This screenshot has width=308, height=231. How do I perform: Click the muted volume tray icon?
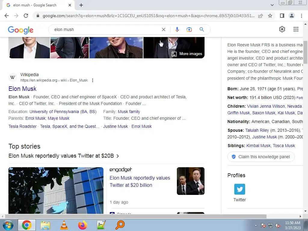coord(278,225)
